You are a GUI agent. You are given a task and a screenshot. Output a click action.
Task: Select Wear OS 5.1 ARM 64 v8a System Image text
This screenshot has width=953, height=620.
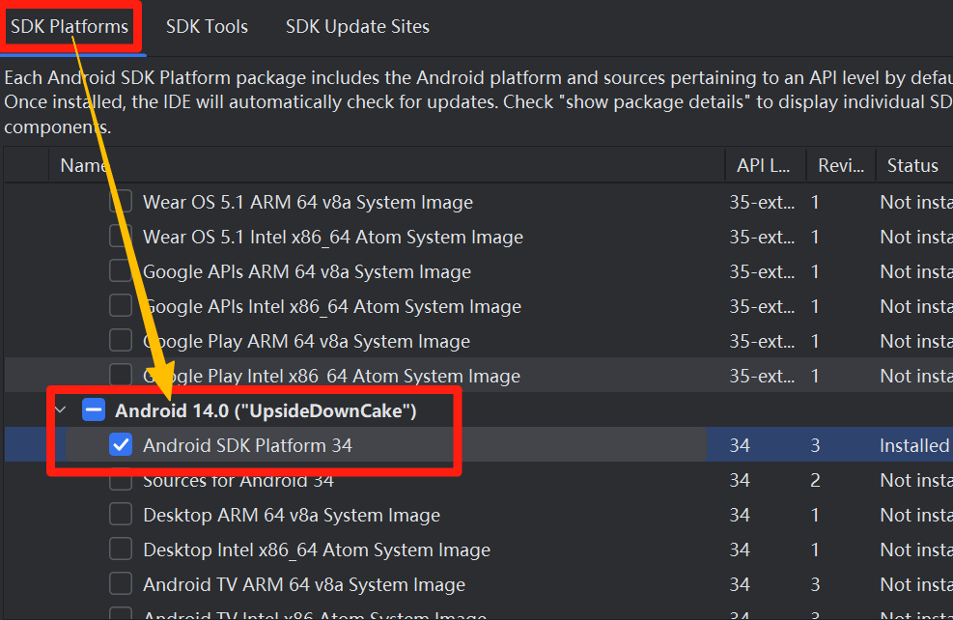point(308,203)
